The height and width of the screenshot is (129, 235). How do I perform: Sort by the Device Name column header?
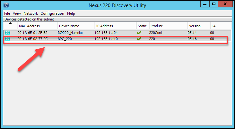tap(76, 26)
